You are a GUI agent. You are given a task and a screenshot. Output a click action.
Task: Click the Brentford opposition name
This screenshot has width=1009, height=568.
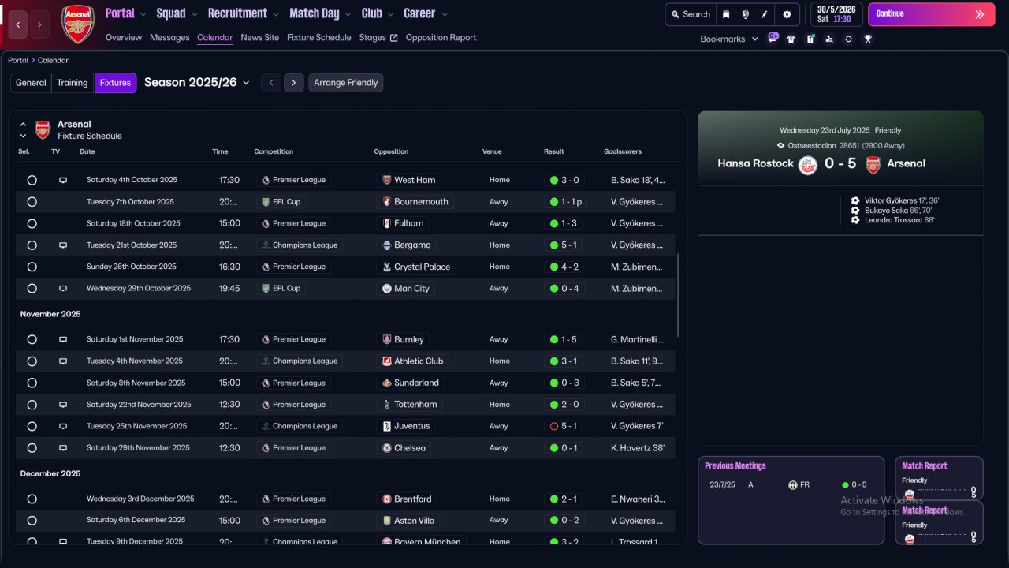pyautogui.click(x=413, y=499)
